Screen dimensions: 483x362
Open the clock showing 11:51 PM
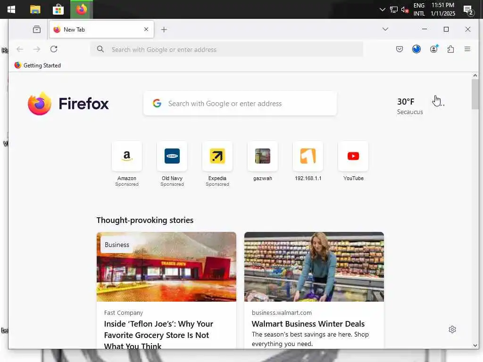[x=442, y=9]
